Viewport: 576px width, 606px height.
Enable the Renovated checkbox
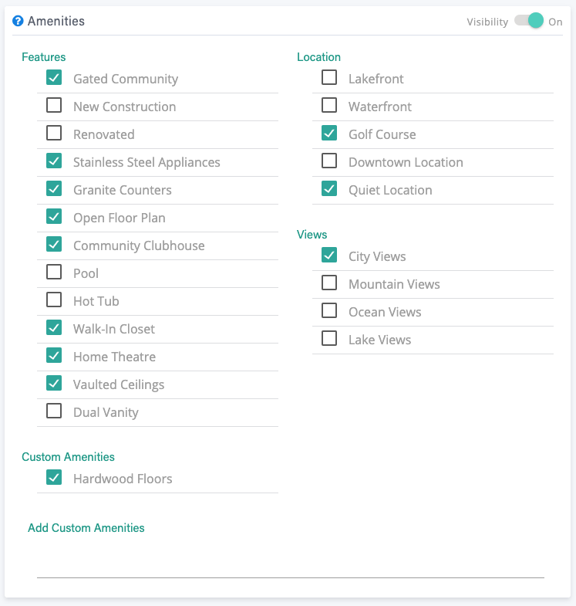(54, 133)
